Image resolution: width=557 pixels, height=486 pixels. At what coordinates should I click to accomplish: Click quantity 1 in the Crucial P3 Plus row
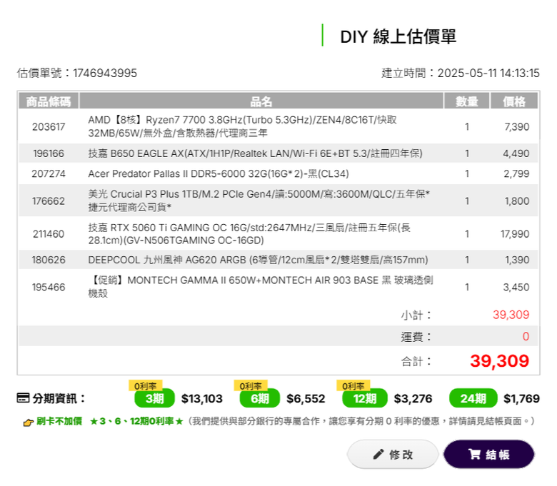pyautogui.click(x=467, y=201)
